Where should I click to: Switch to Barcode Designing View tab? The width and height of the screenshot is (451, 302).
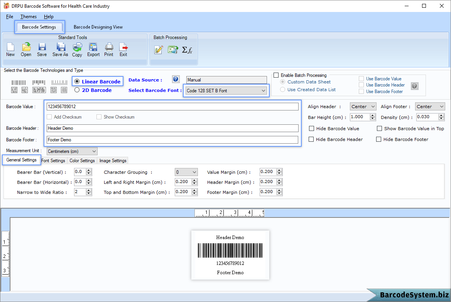[98, 27]
